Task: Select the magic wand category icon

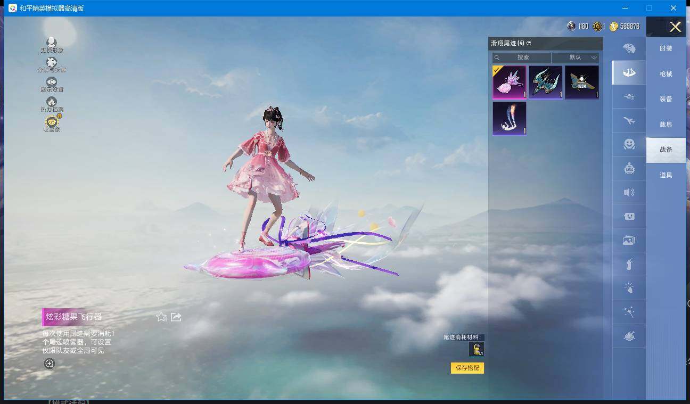Action: [x=629, y=312]
